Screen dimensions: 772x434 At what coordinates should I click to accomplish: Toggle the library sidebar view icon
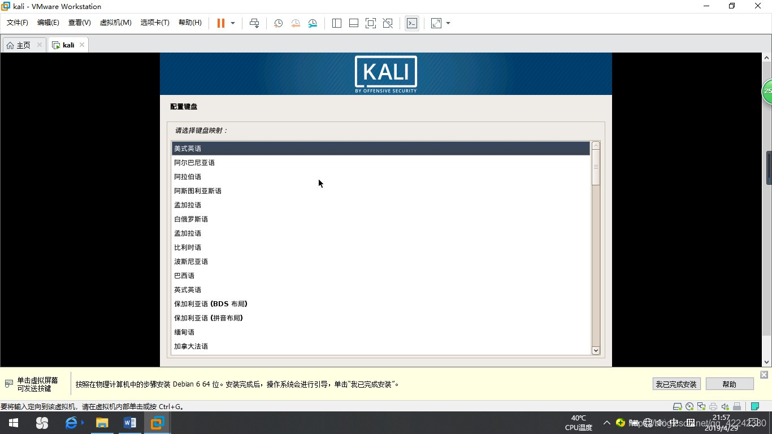click(337, 23)
